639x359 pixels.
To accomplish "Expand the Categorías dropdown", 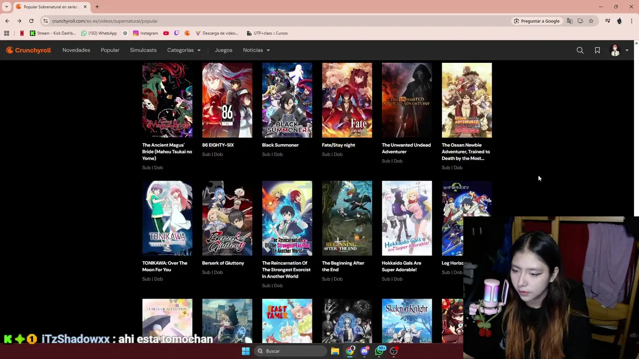I will pyautogui.click(x=184, y=50).
